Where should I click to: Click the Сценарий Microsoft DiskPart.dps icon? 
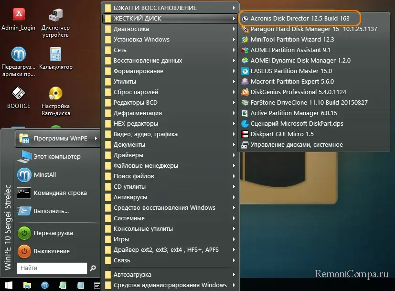(x=245, y=124)
